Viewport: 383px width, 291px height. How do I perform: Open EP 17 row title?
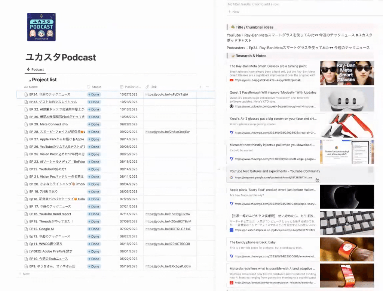click(50, 206)
